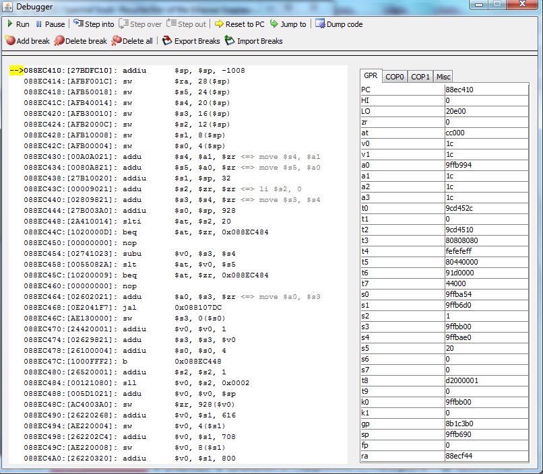Image resolution: width=543 pixels, height=474 pixels.
Task: Open the Misc register tab
Action: click(x=443, y=77)
